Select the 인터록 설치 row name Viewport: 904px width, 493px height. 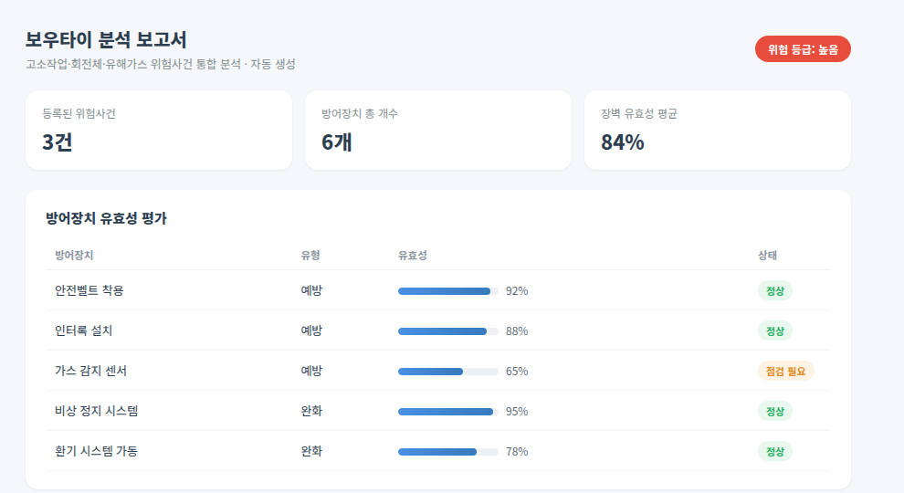pyautogui.click(x=84, y=331)
